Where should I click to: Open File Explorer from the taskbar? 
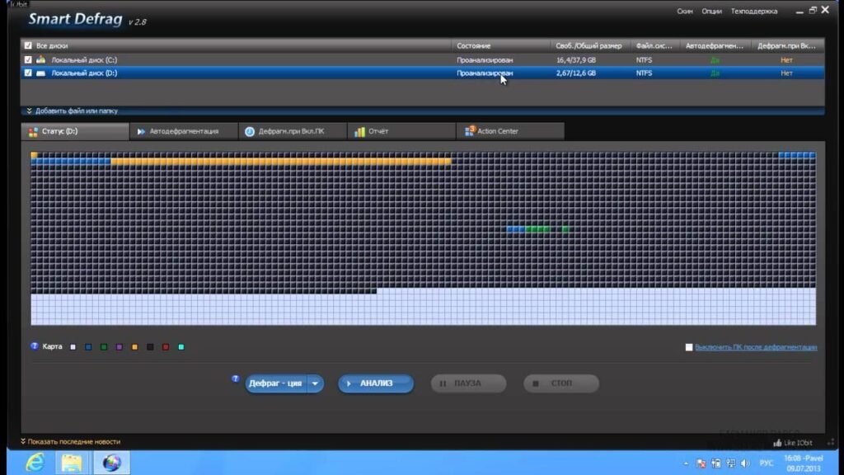[72, 463]
